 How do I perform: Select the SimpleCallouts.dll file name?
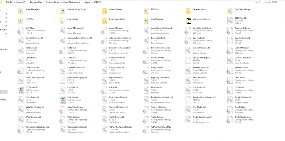(x=243, y=97)
